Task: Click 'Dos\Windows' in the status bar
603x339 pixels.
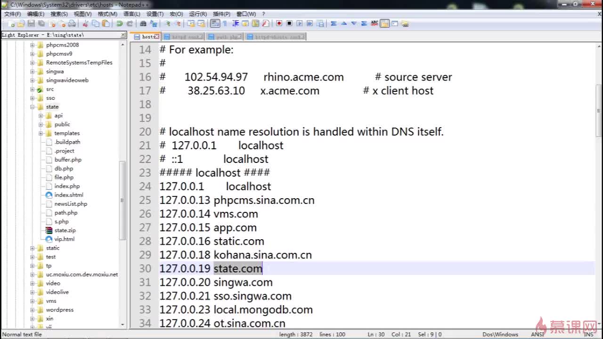Action: point(500,334)
